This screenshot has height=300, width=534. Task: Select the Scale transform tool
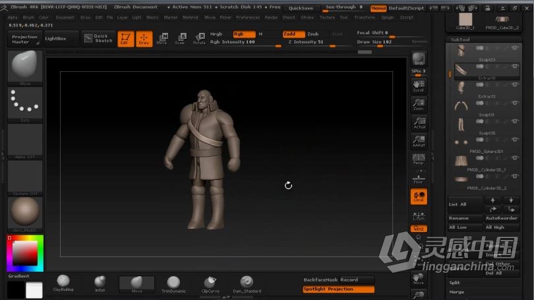(x=181, y=39)
